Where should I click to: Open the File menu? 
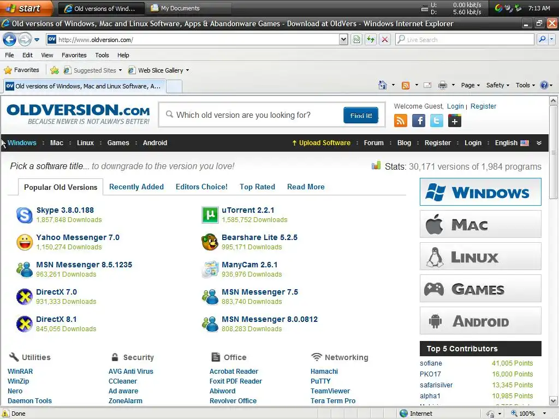(x=9, y=55)
